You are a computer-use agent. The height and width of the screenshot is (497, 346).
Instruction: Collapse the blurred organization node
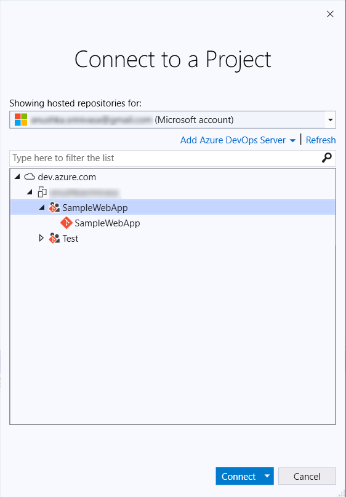[x=30, y=193]
